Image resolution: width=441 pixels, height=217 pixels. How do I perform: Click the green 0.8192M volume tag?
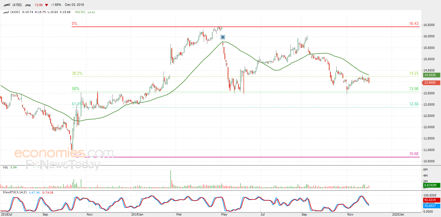(431, 185)
